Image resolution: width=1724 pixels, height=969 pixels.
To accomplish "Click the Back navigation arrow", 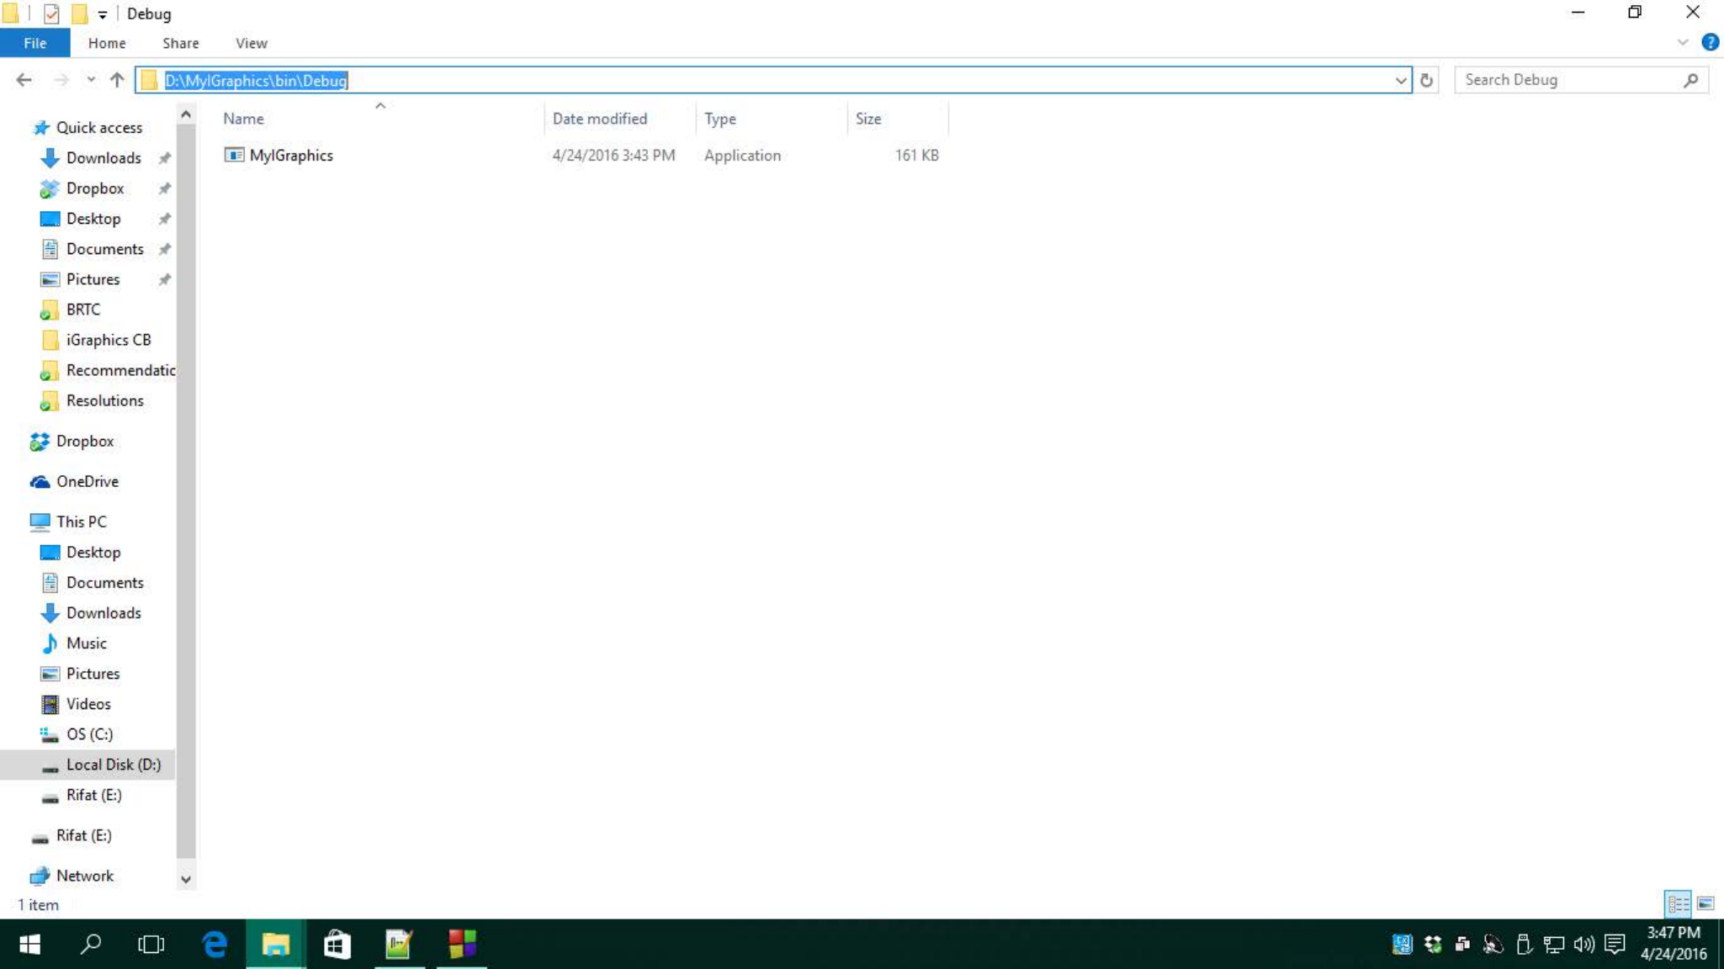I will coord(24,80).
